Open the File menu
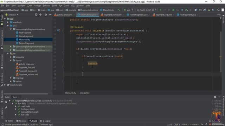 [x=2, y=6]
